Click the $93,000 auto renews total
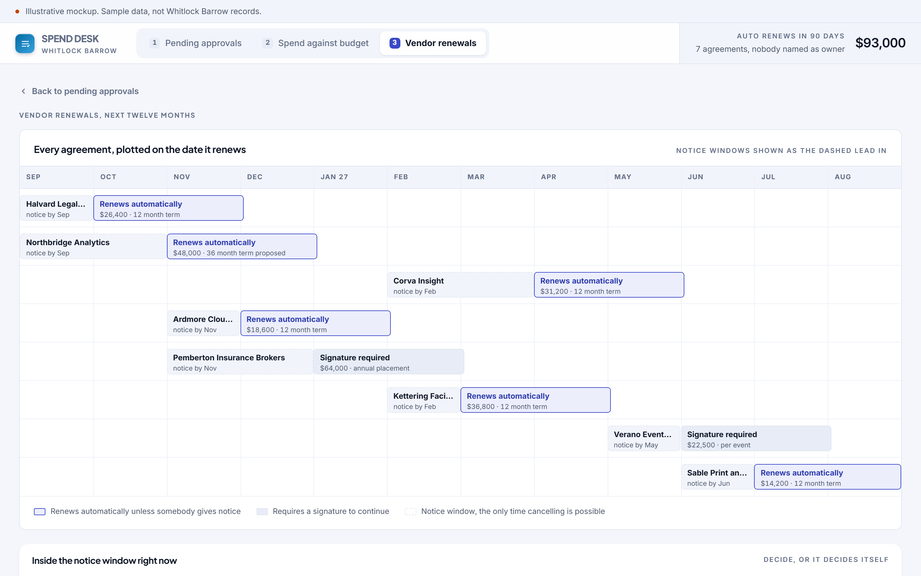 (x=880, y=43)
